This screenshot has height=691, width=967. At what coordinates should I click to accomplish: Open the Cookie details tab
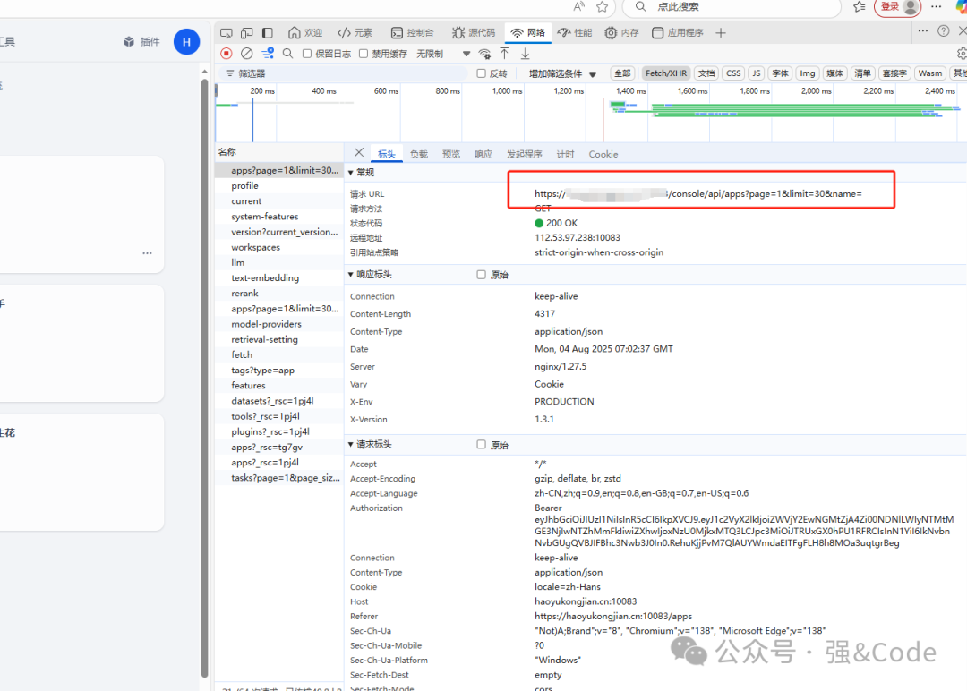(603, 154)
